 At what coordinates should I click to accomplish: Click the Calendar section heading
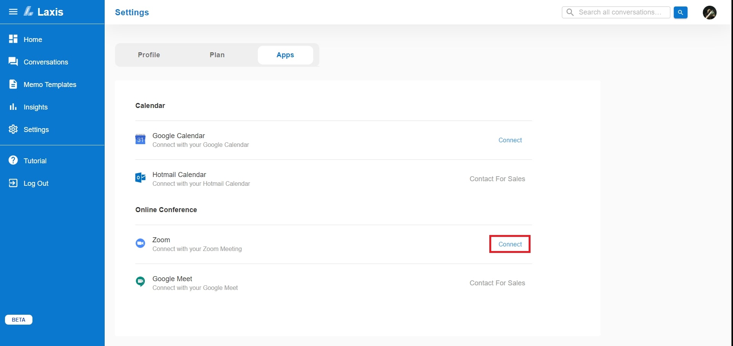click(x=150, y=106)
